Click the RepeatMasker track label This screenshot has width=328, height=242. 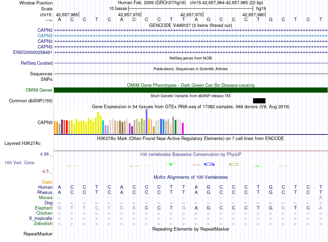tap(38, 234)
